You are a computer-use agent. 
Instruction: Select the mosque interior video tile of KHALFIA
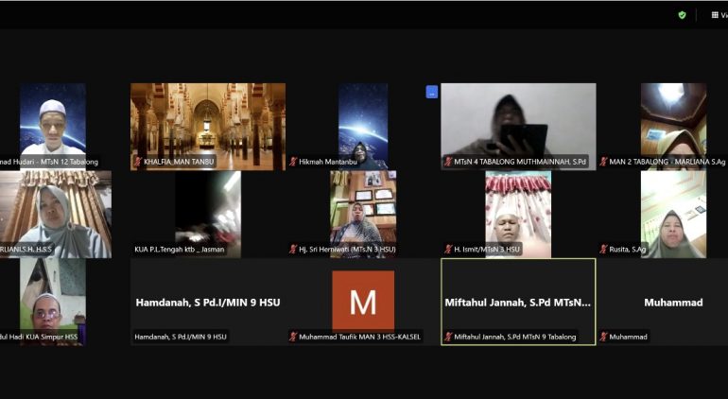(x=208, y=121)
